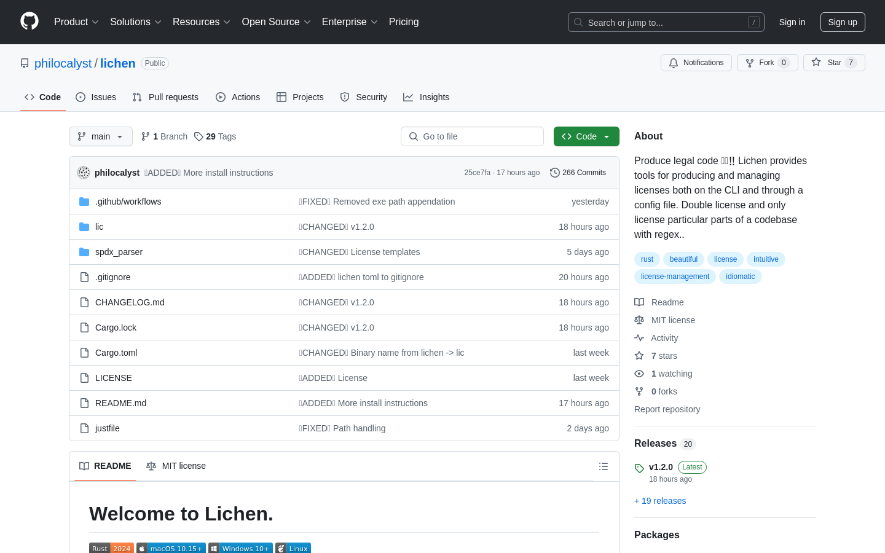Click the LICENSE file icon
Viewport: 885px width, 553px height.
[x=84, y=378]
